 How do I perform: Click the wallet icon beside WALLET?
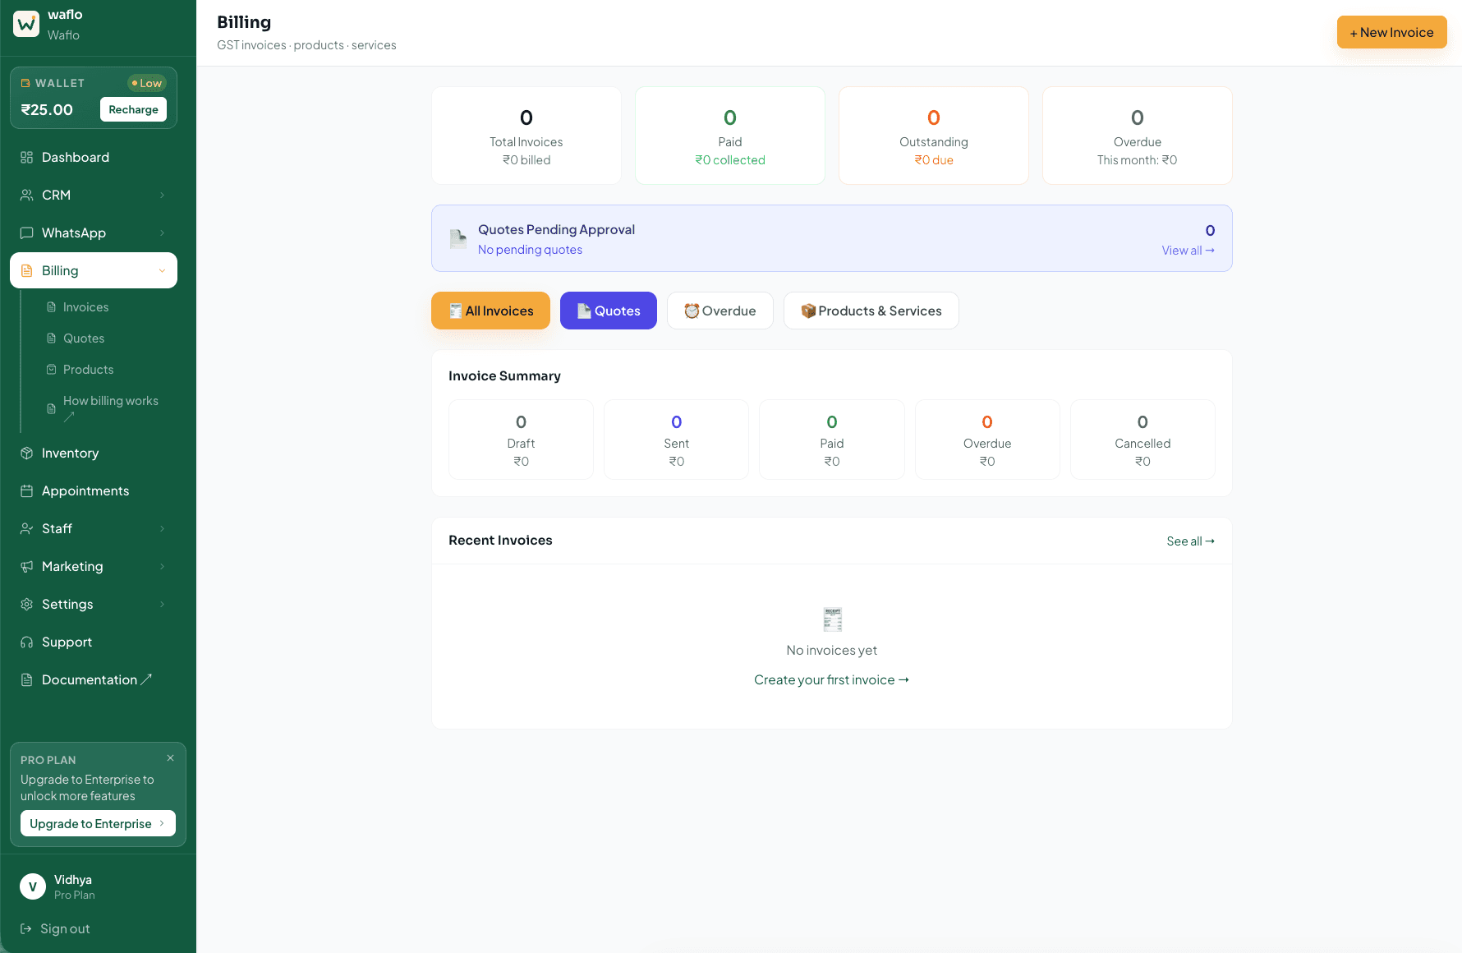[25, 83]
